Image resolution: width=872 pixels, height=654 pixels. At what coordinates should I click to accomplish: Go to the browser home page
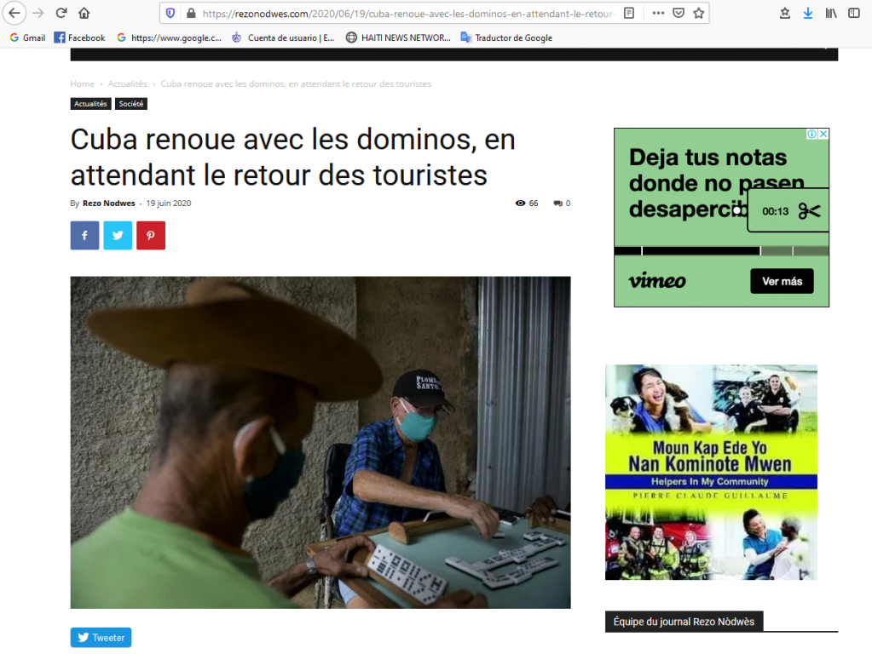tap(84, 13)
